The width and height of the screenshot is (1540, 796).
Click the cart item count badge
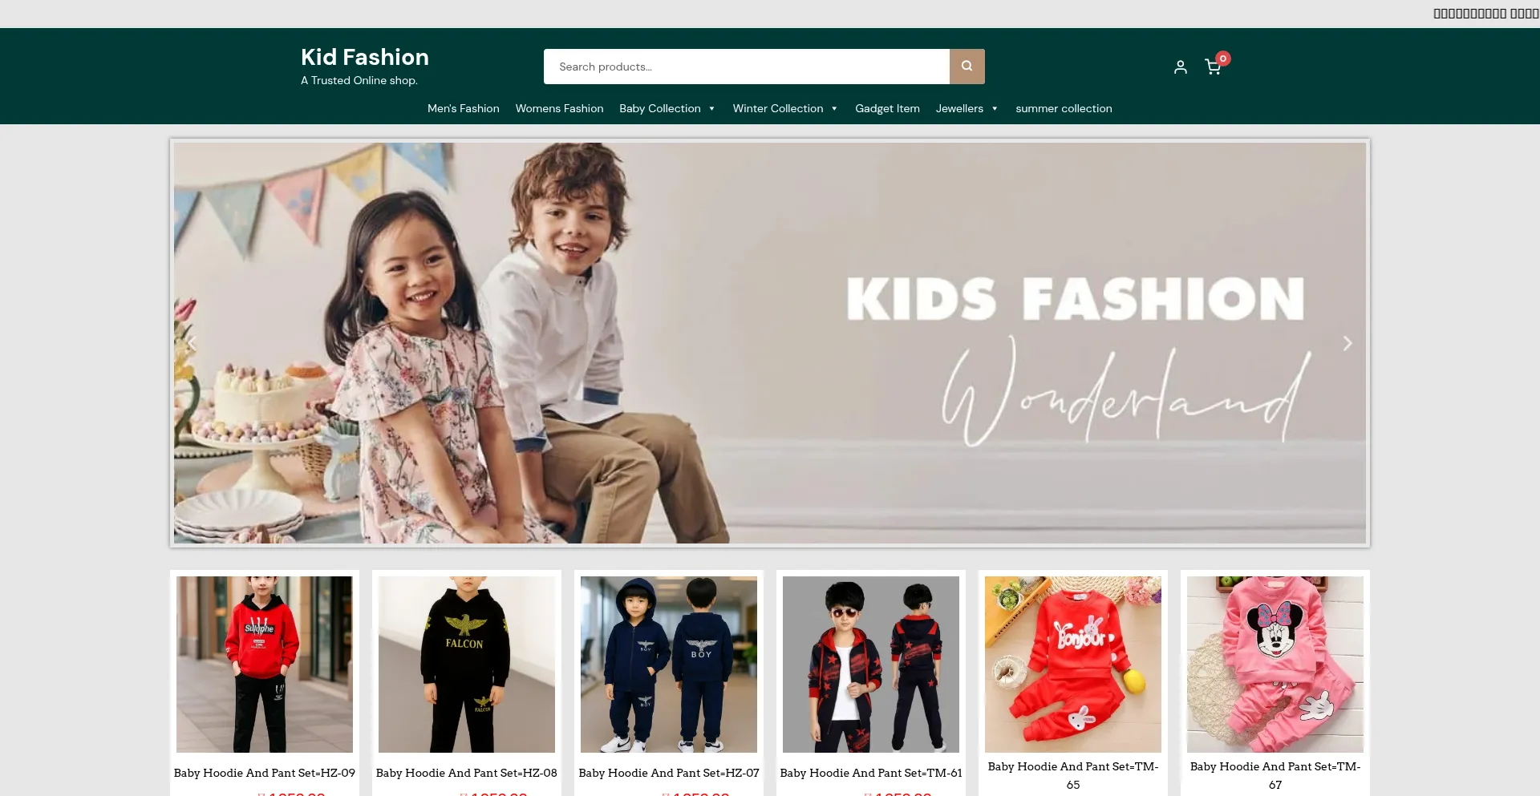[x=1223, y=59]
